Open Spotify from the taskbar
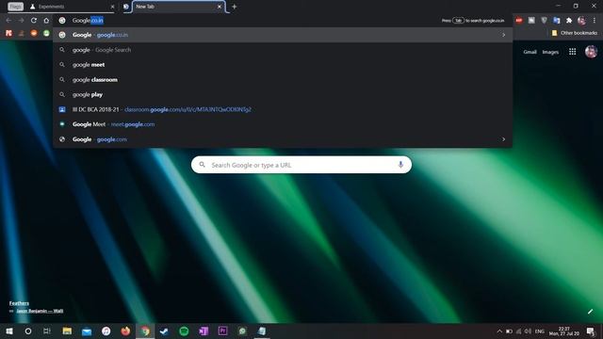603x339 pixels. pos(184,331)
